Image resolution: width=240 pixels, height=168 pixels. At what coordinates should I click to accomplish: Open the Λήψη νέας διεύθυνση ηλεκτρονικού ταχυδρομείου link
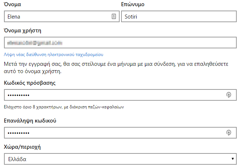tap(54, 55)
